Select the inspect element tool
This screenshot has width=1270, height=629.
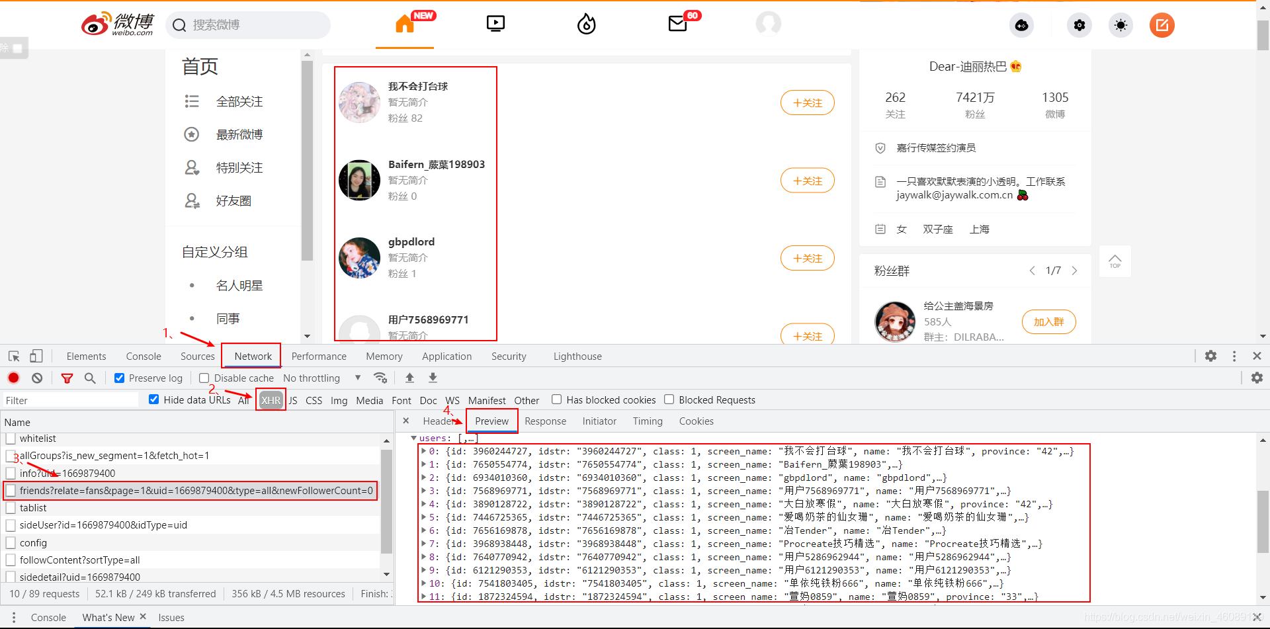[x=14, y=356]
